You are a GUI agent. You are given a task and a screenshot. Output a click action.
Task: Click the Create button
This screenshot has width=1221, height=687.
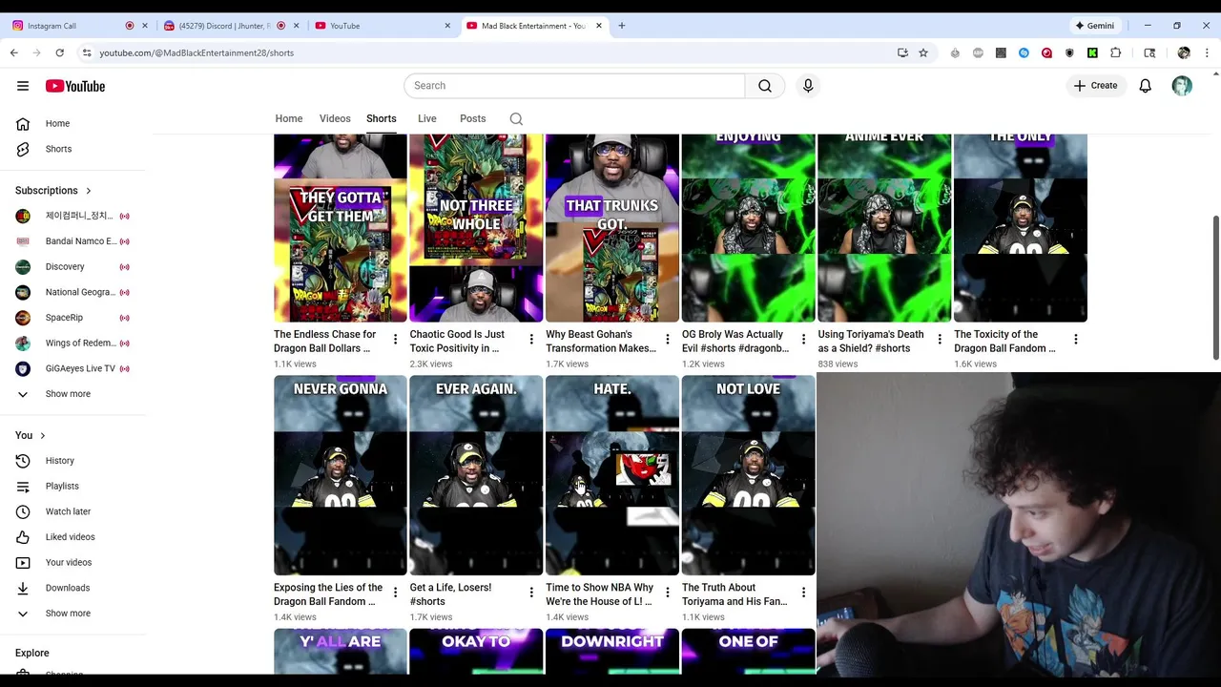pyautogui.click(x=1095, y=86)
